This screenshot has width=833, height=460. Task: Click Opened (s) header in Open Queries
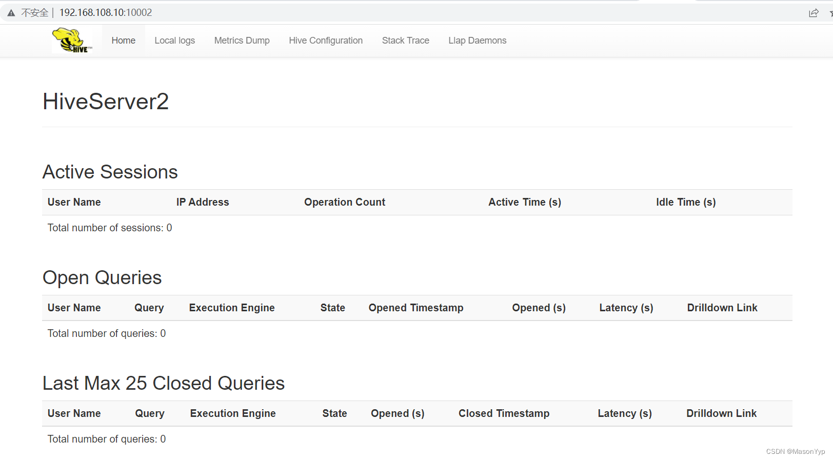[539, 308]
